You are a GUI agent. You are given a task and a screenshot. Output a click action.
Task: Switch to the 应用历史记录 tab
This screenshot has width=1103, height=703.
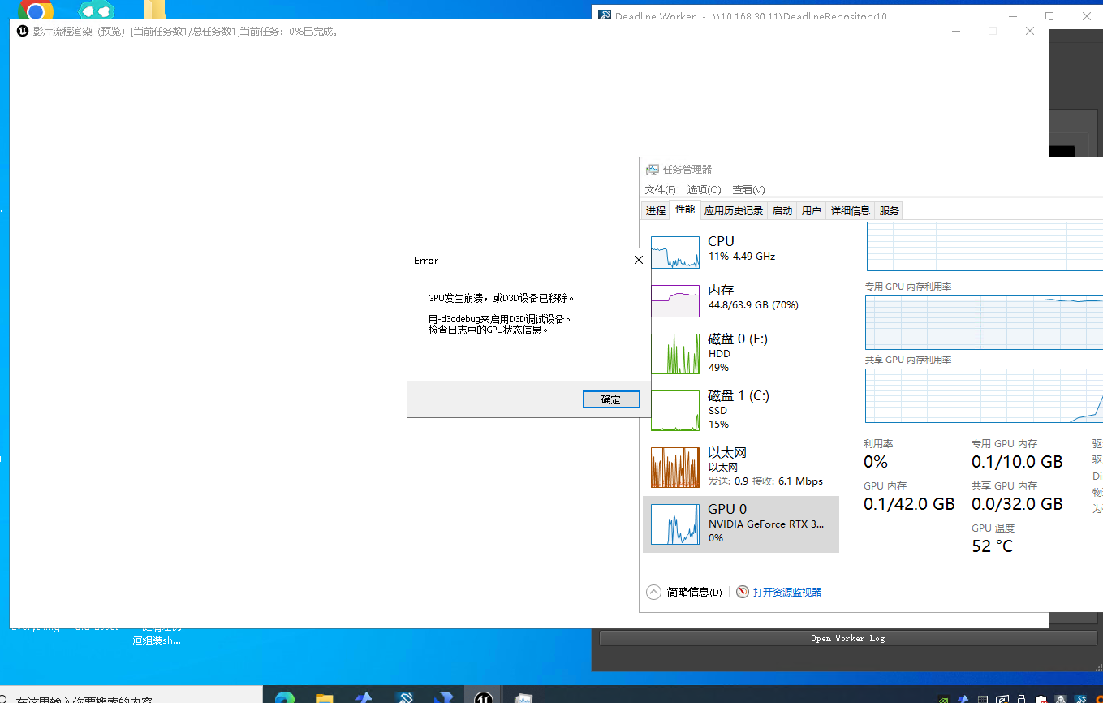click(734, 210)
